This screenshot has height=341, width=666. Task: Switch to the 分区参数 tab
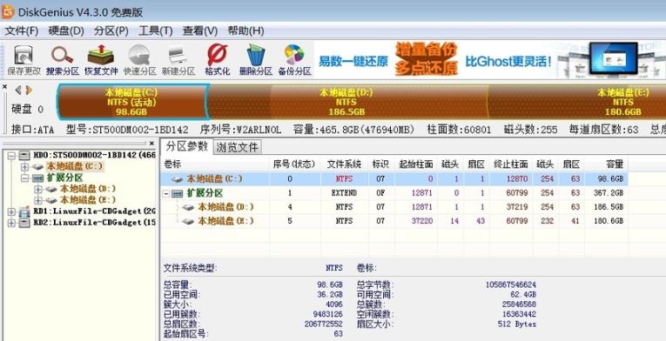[187, 146]
